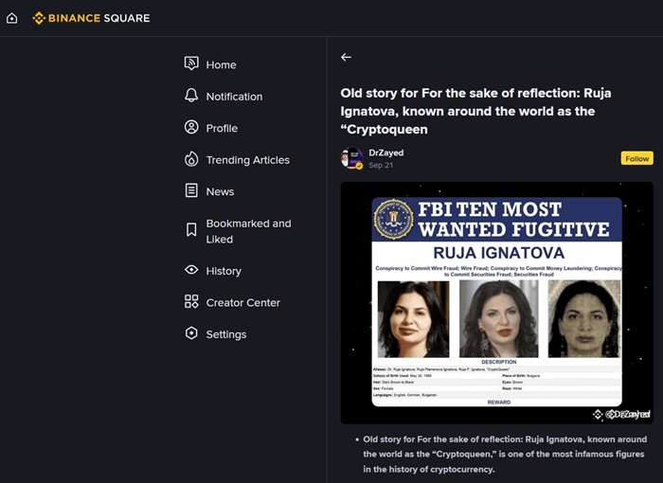Go back using the left arrow
The image size is (663, 483).
point(346,58)
